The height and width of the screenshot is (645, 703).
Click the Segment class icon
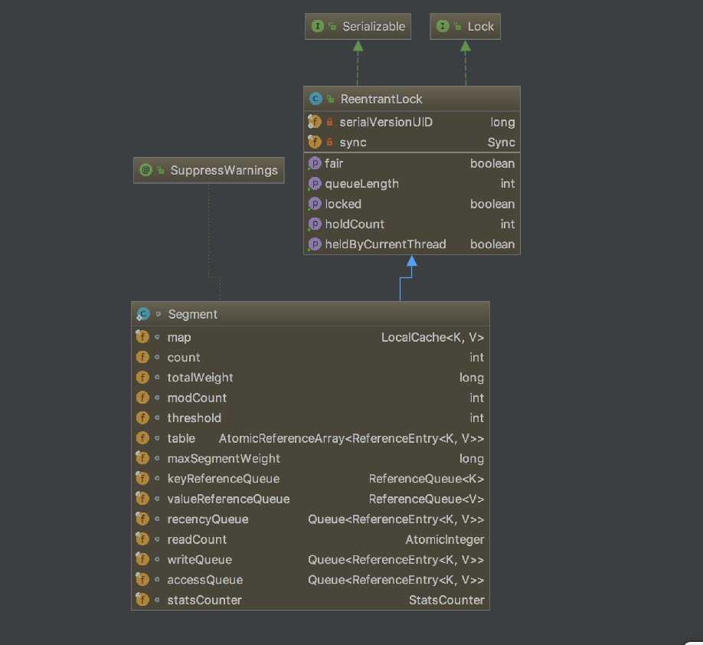coord(143,314)
